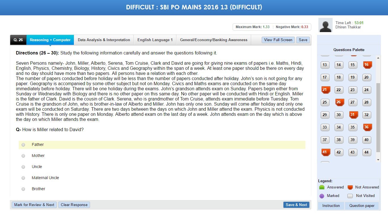
Task: Choose the Uncle radio option
Action: 23,167
